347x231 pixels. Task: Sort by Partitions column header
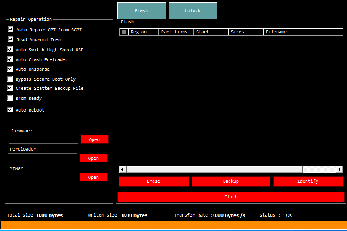(x=176, y=32)
